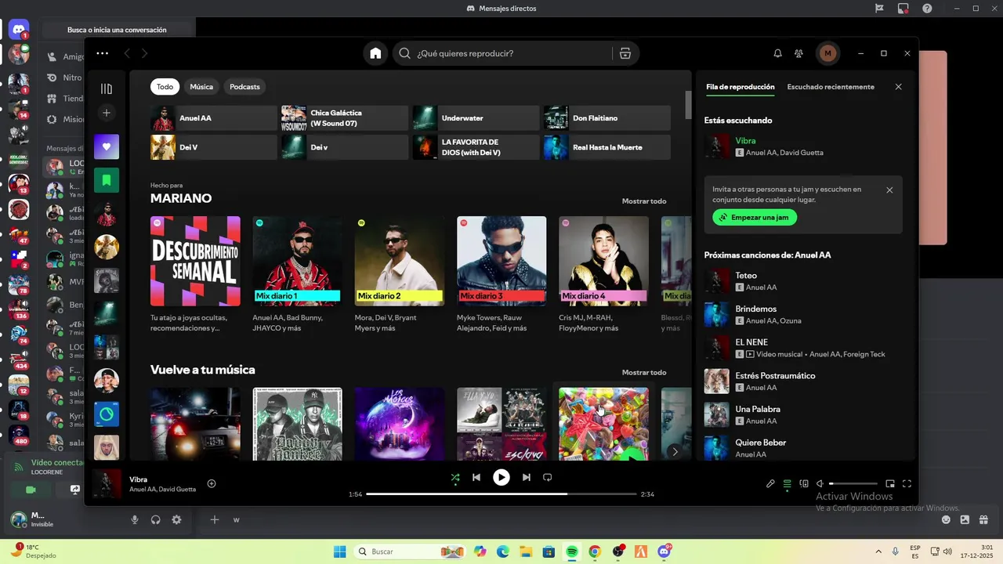Go to Spotify Home

(375, 53)
